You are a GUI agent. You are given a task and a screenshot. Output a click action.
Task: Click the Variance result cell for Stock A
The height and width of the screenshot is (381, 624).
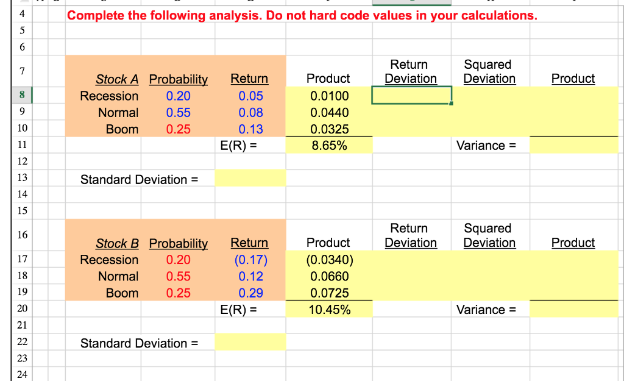point(573,144)
